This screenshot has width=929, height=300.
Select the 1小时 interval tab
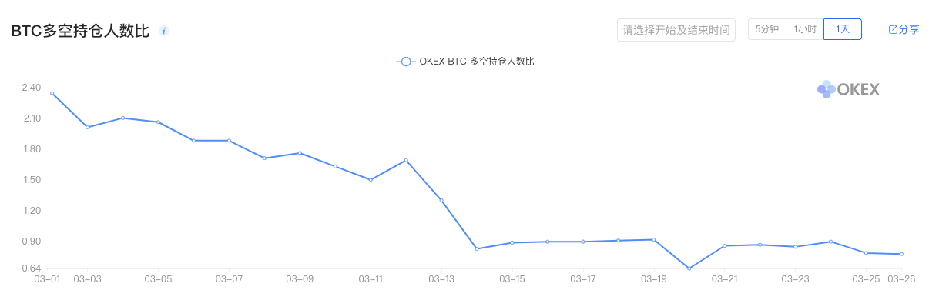pos(804,29)
